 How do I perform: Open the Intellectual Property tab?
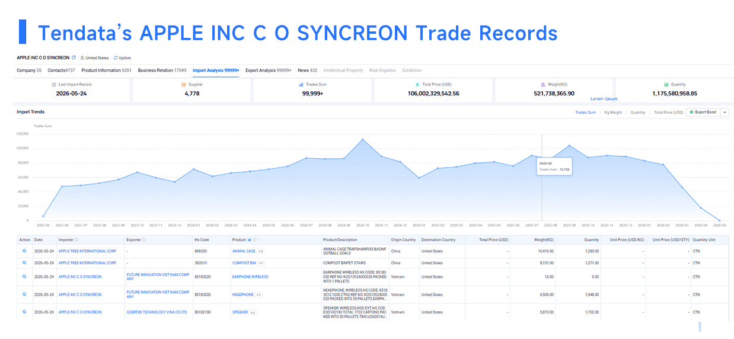tap(343, 71)
